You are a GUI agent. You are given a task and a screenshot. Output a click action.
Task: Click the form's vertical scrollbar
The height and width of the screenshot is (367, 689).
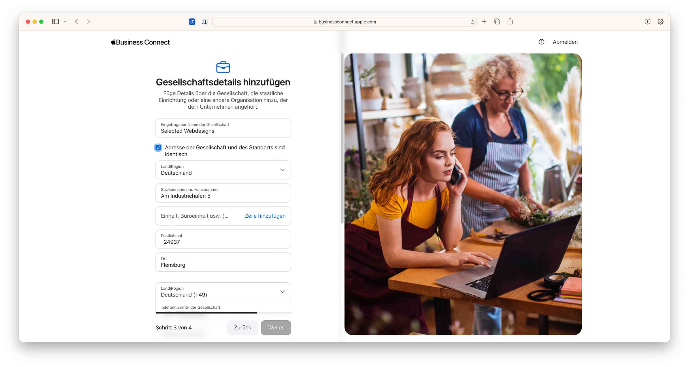point(342,138)
